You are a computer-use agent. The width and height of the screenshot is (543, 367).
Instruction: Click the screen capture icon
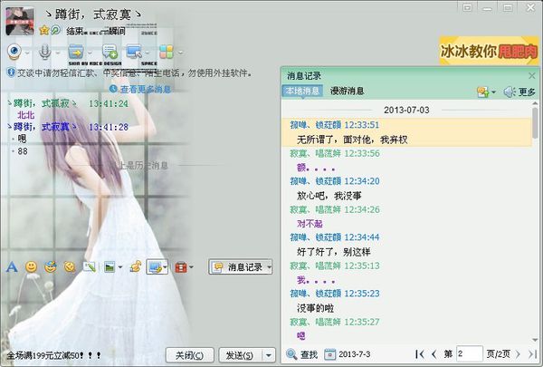155,267
